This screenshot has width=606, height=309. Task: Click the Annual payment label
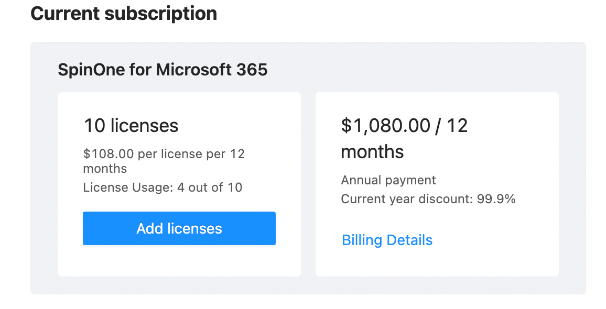(388, 180)
